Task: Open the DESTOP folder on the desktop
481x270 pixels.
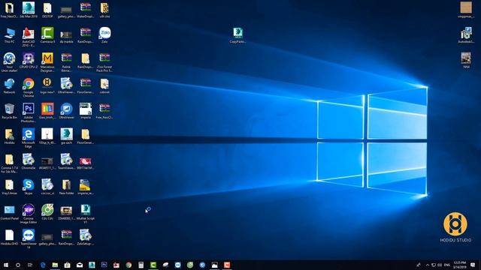Action: [x=47, y=10]
